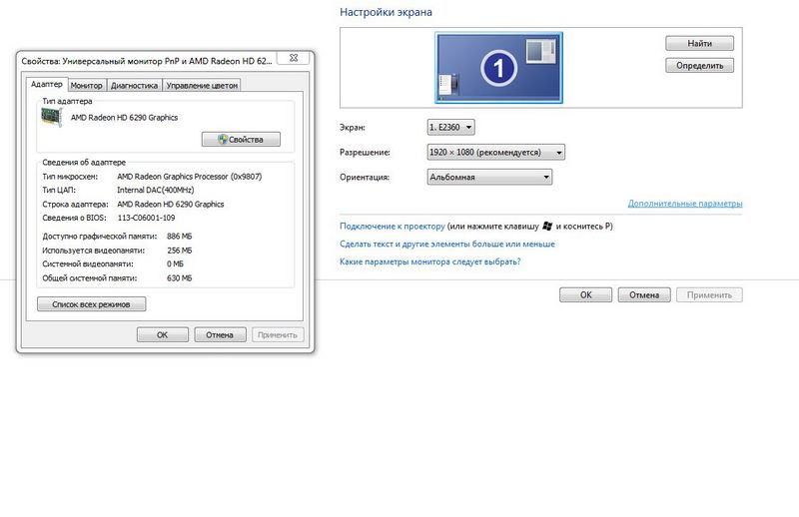Expand the Экран dropdown showing E2360
799x517 pixels.
(450, 127)
